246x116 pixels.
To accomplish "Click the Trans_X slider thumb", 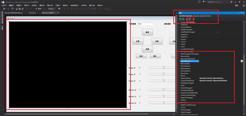I will point(164,67).
